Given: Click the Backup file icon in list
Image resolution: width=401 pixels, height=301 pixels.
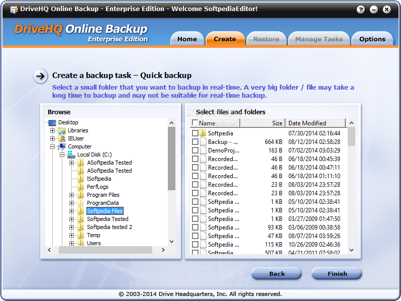Looking at the screenshot, I should (x=203, y=141).
